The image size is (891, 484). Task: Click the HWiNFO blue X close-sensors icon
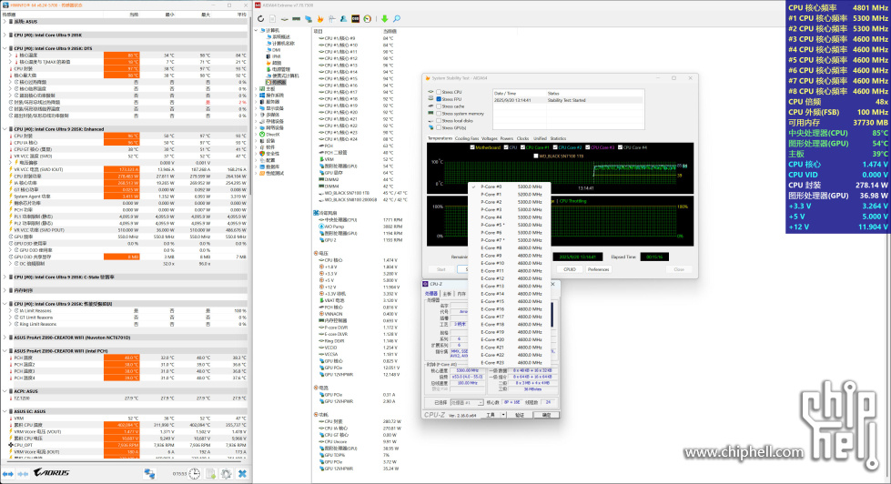point(242,474)
